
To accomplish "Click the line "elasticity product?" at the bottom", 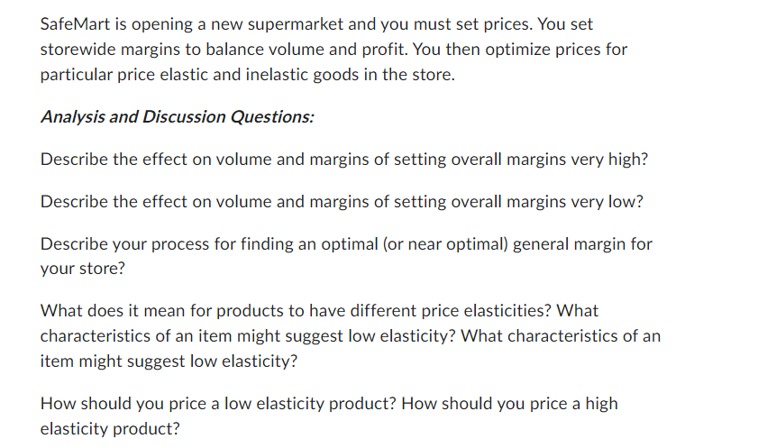I will [x=110, y=429].
